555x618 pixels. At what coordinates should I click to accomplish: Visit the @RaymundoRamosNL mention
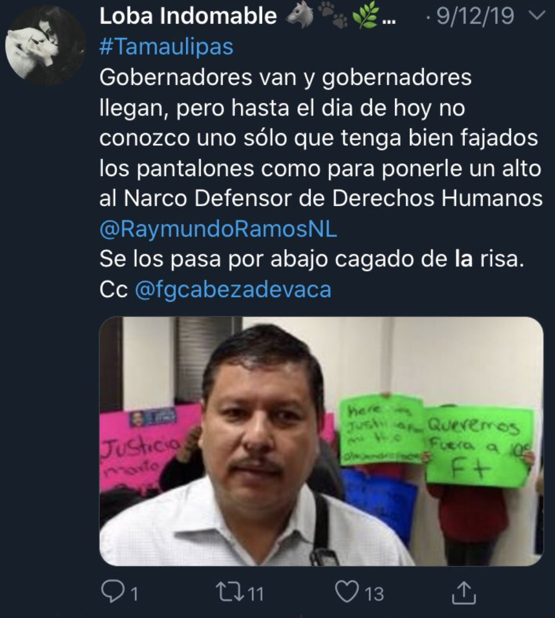[218, 229]
